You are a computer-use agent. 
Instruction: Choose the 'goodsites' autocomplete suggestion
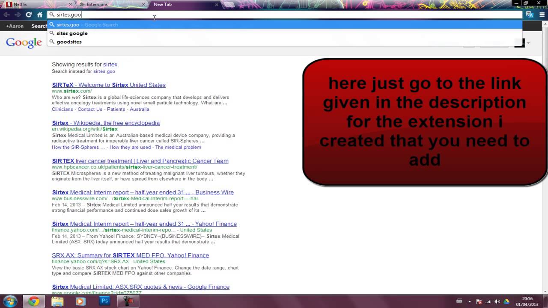pos(69,42)
